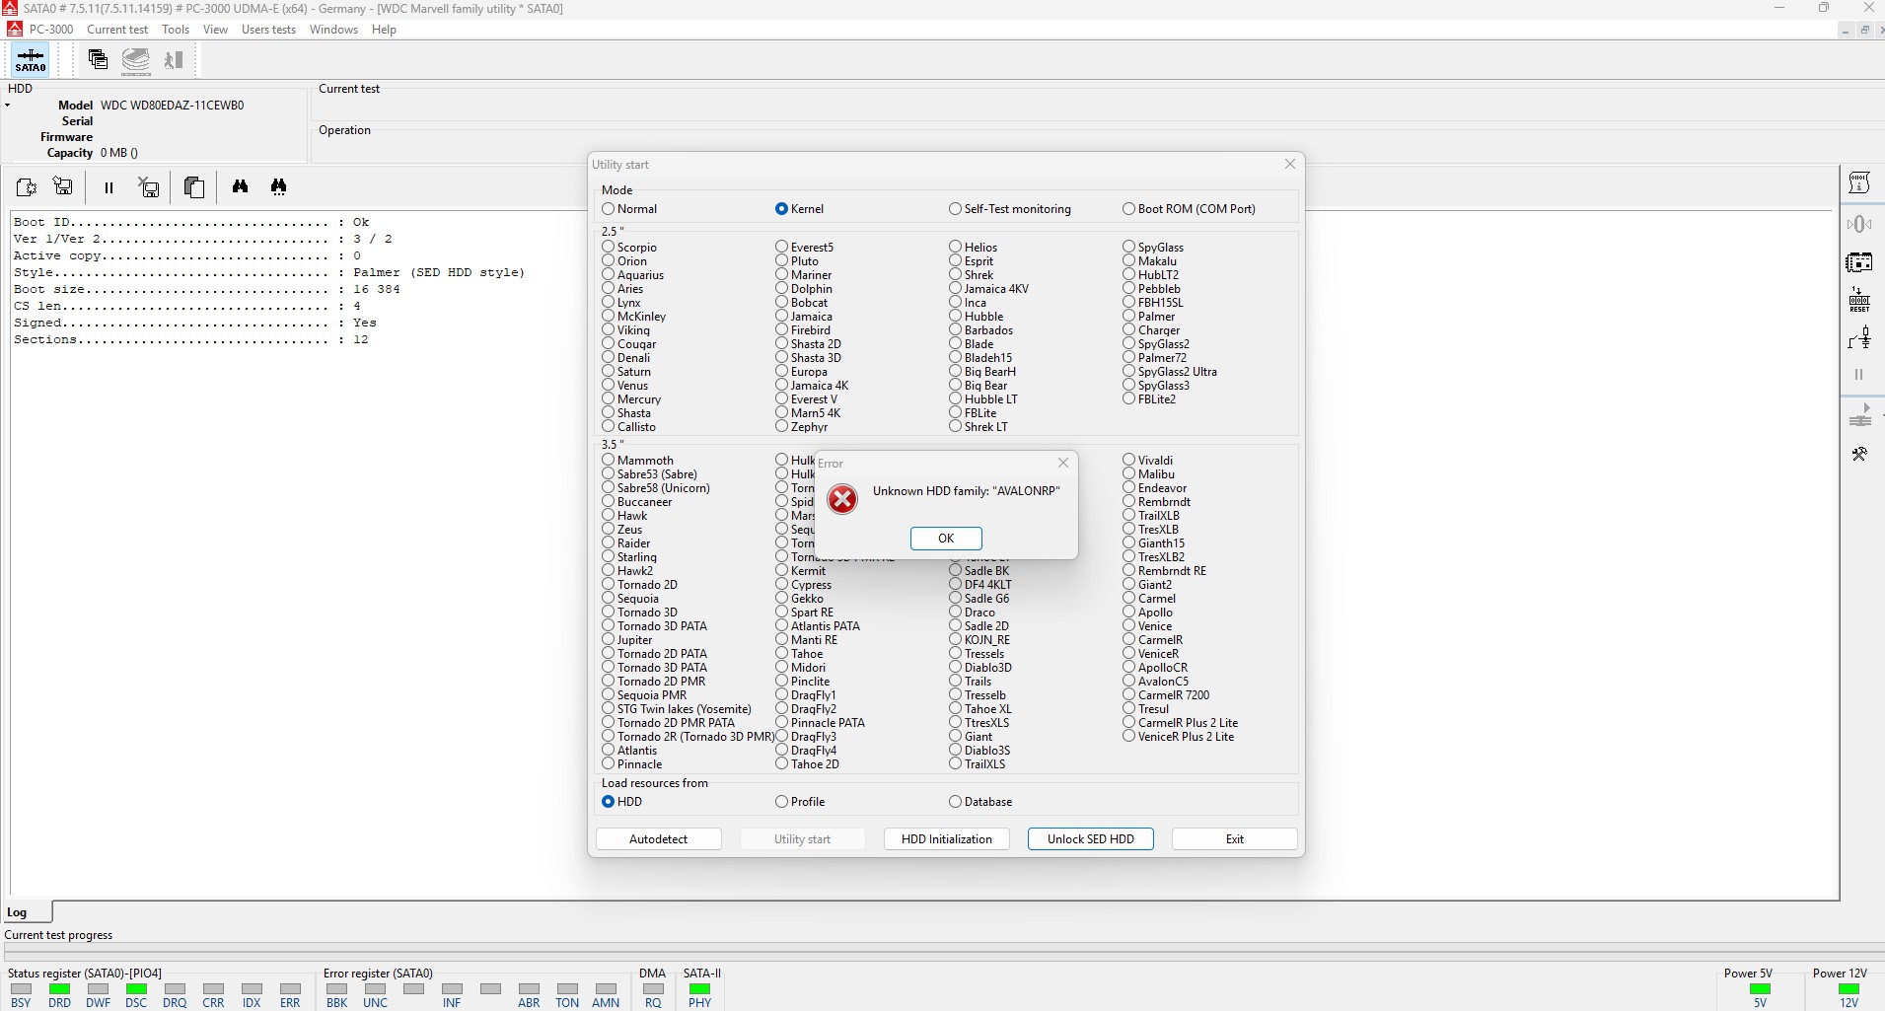Viewport: 1885px width, 1011px height.
Task: Click Exit in Utility start dialog
Action: [1235, 839]
